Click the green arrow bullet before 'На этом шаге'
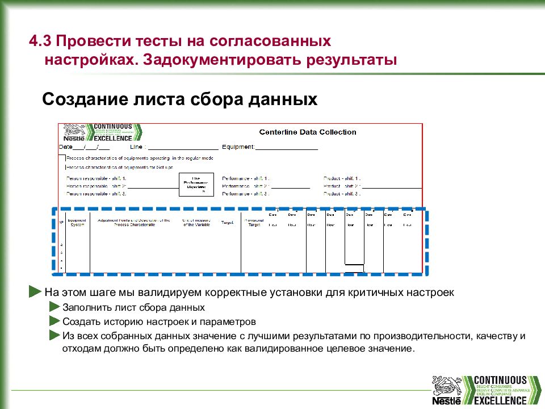545x409 pixels. click(35, 292)
